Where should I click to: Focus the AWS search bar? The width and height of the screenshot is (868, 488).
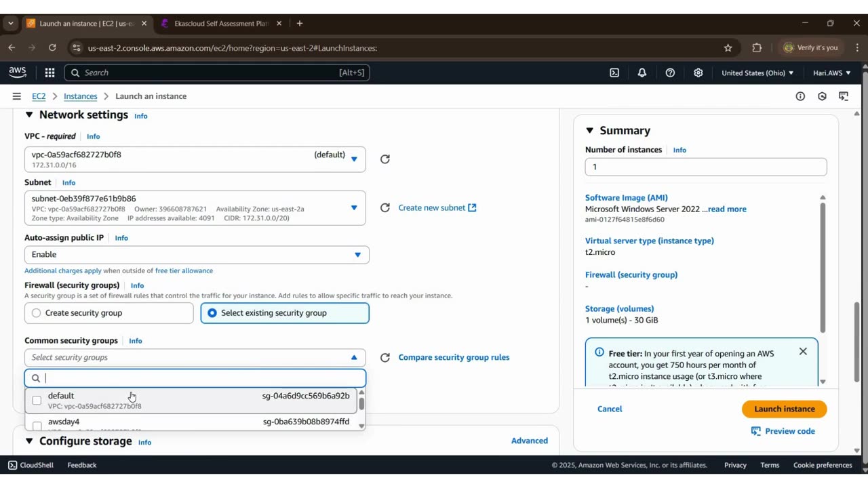217,73
